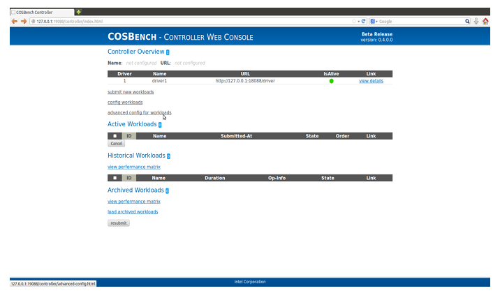Click the ID column header in the Historical Workloads table
Screen dimensions: 500x293
(129, 178)
